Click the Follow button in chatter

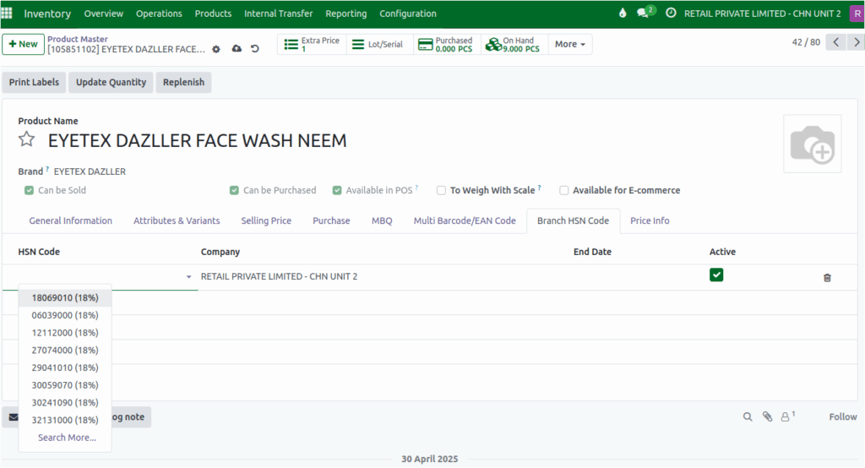coord(842,416)
